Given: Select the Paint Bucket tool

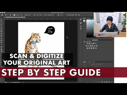Looking at the screenshot, I should [x=1, y=47].
